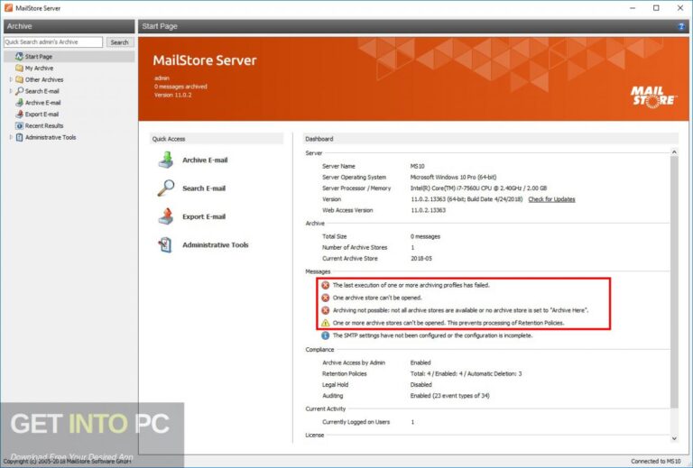Click the Quick Access Administrative Tools icon
Image resolution: width=693 pixels, height=468 pixels.
click(166, 245)
